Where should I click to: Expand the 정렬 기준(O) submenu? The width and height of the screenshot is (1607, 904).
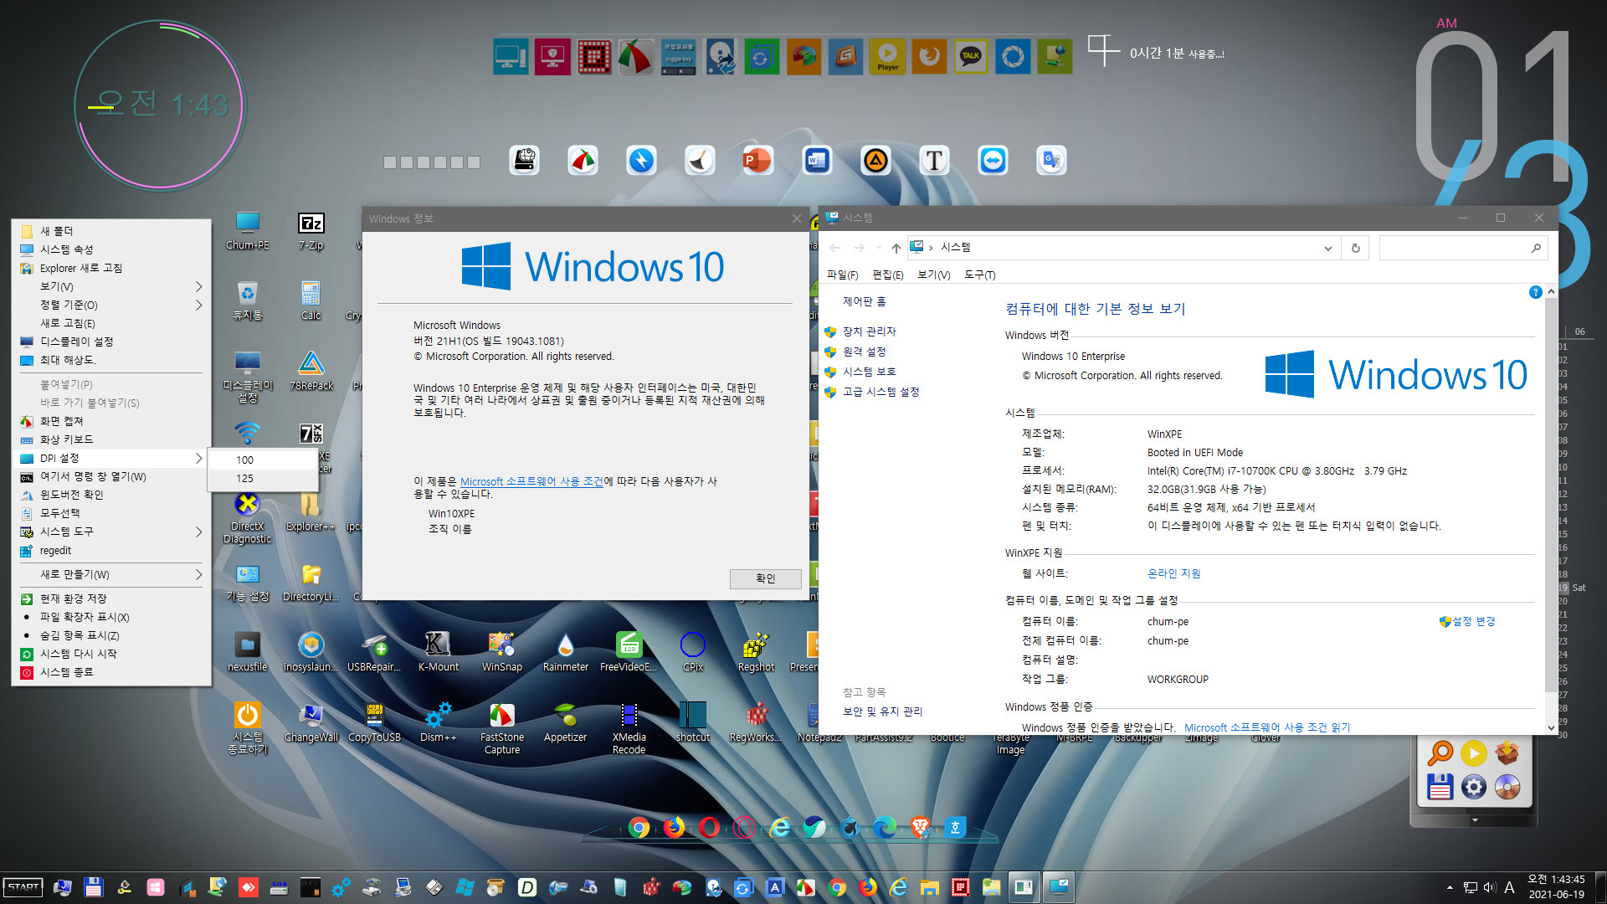[198, 305]
